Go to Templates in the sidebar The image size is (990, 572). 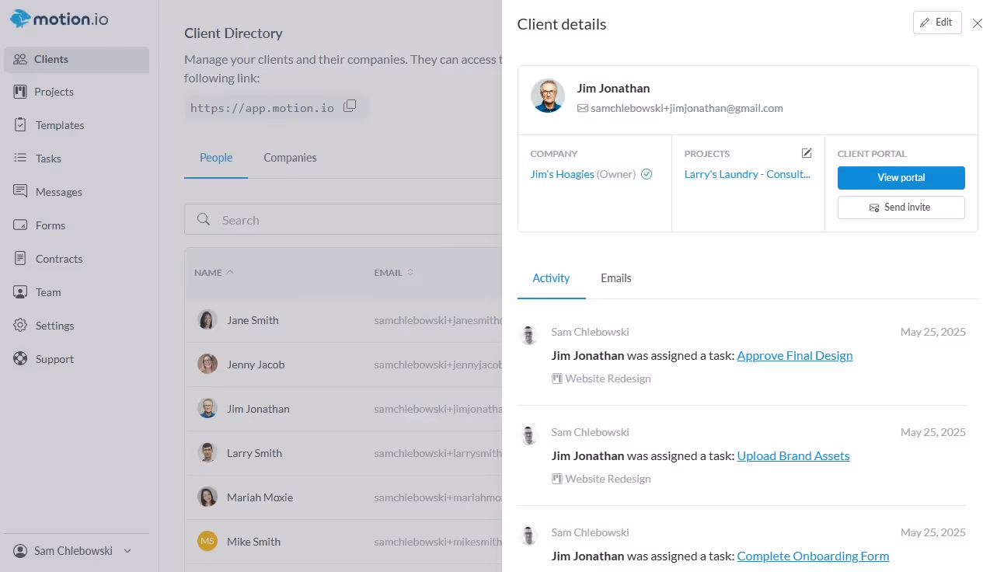76,125
